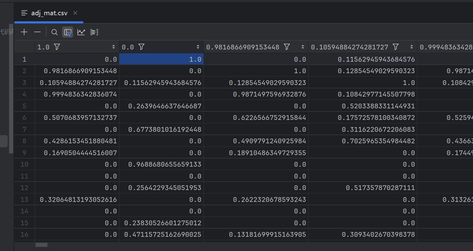Click cell 0.6226566752915844 in row 6
473x251 pixels.
(256, 118)
